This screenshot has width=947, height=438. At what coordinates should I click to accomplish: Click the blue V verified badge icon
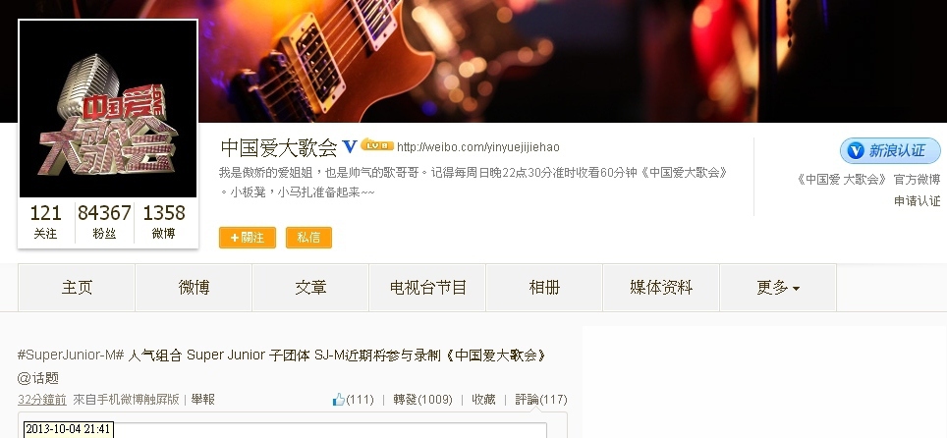pyautogui.click(x=350, y=146)
